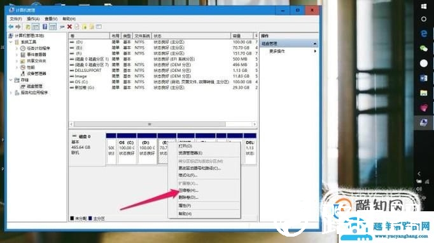Click the 磁盘 0 label in the disk map
Viewport: 434px width, 243px height.
(x=85, y=136)
